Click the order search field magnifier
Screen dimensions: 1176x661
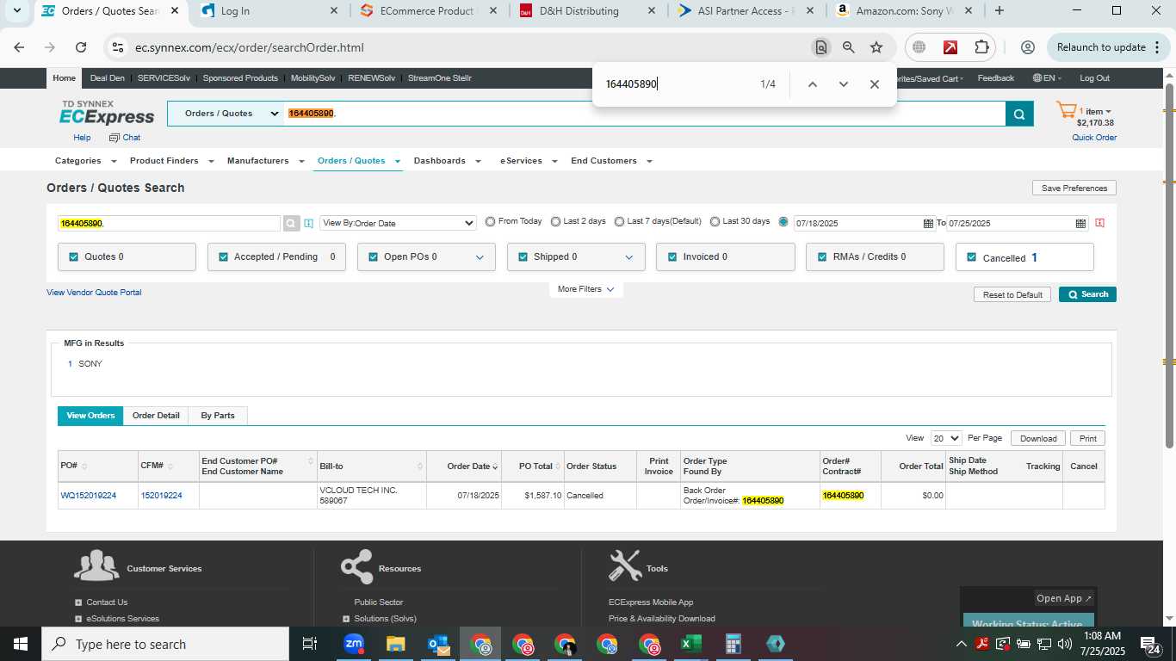[x=293, y=223]
